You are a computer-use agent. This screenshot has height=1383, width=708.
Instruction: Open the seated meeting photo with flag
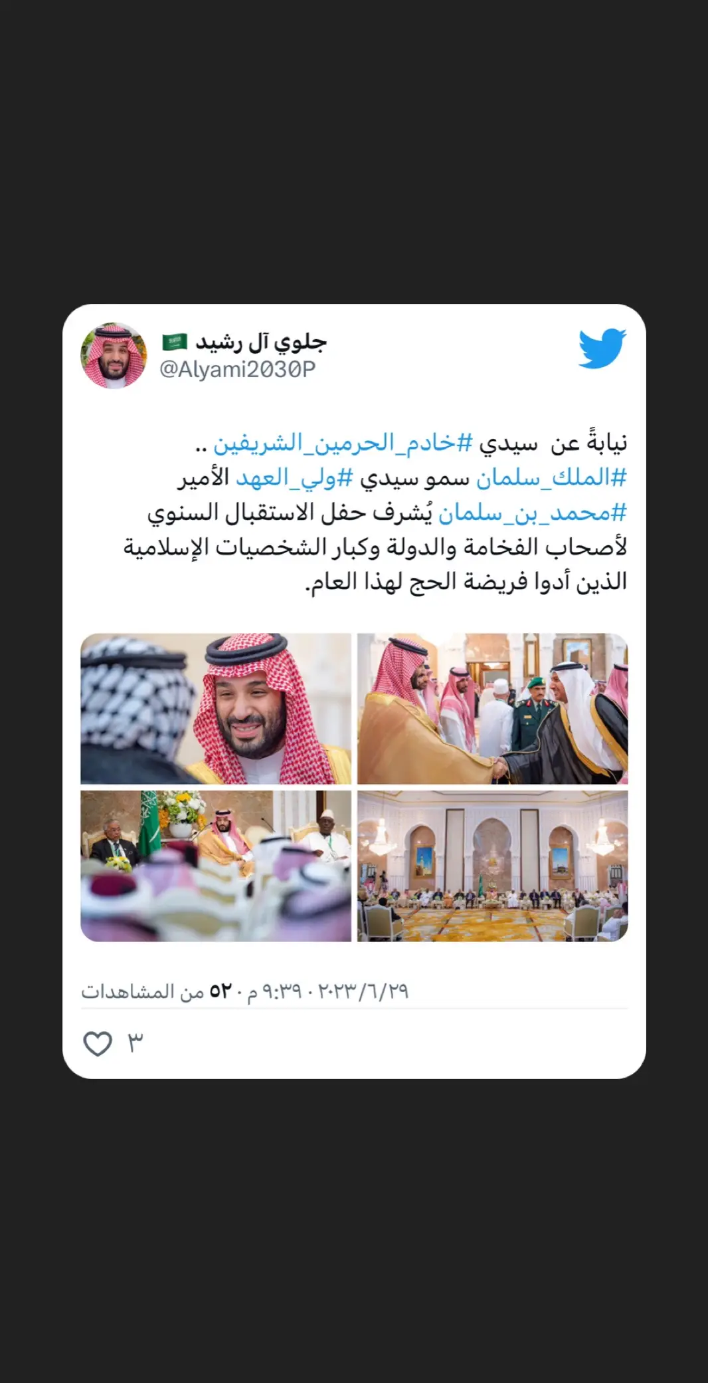point(216,866)
